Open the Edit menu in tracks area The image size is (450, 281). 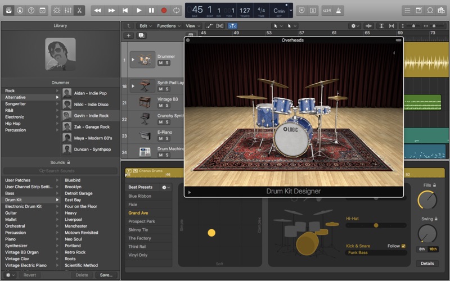coord(146,26)
